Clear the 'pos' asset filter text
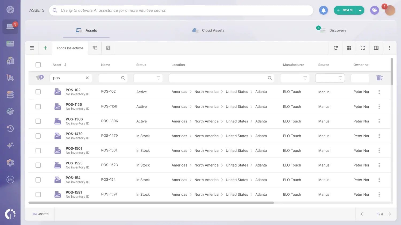401x225 pixels. click(87, 78)
